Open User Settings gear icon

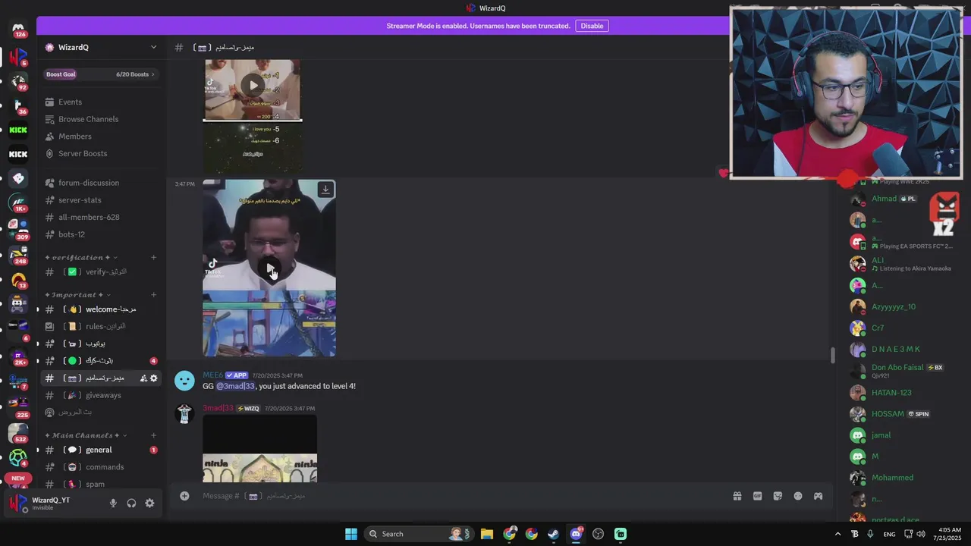tap(149, 503)
